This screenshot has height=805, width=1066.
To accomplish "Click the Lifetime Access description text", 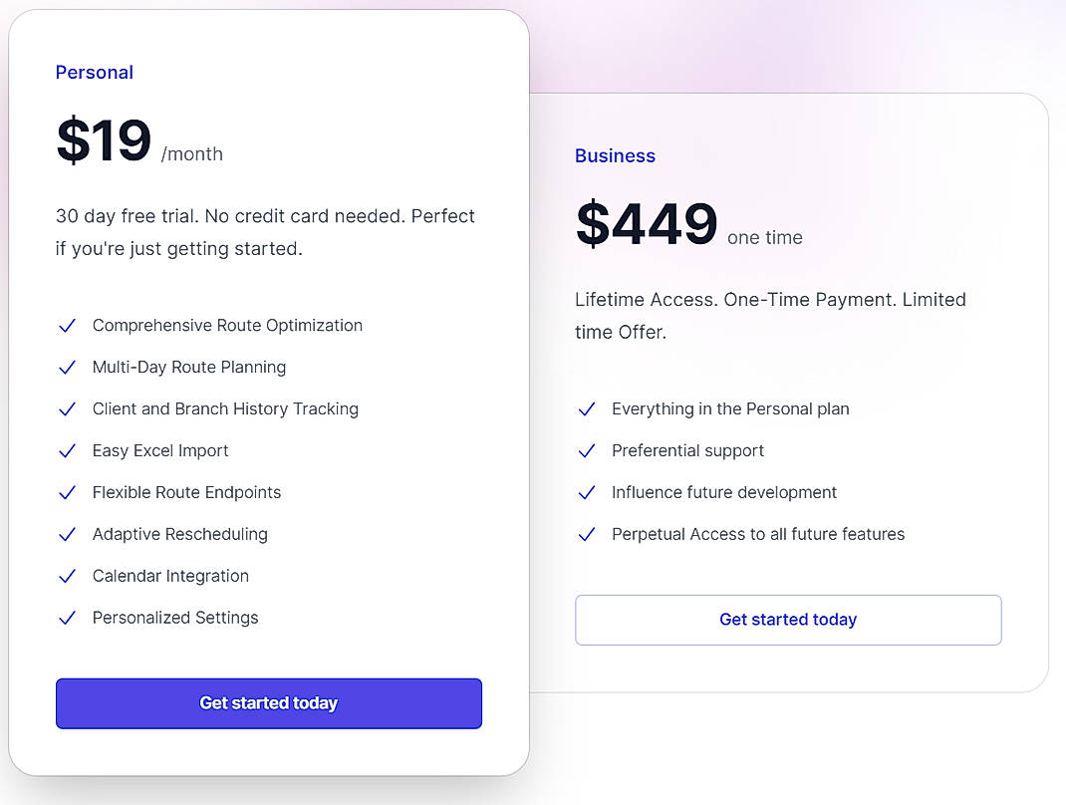I will pyautogui.click(x=770, y=315).
